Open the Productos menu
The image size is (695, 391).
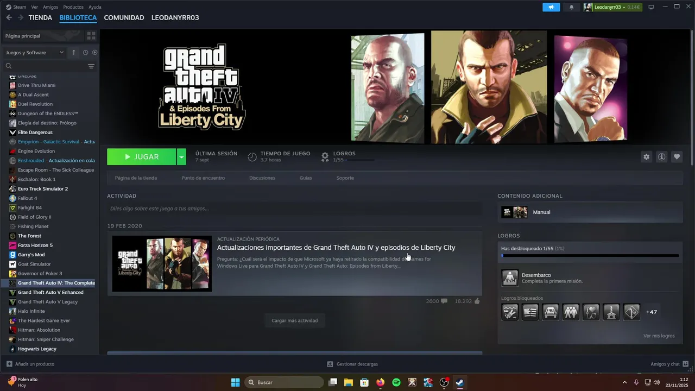click(x=73, y=7)
